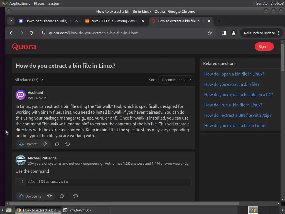Click the scroll-down arrow of vertical scrollbar

point(283,199)
